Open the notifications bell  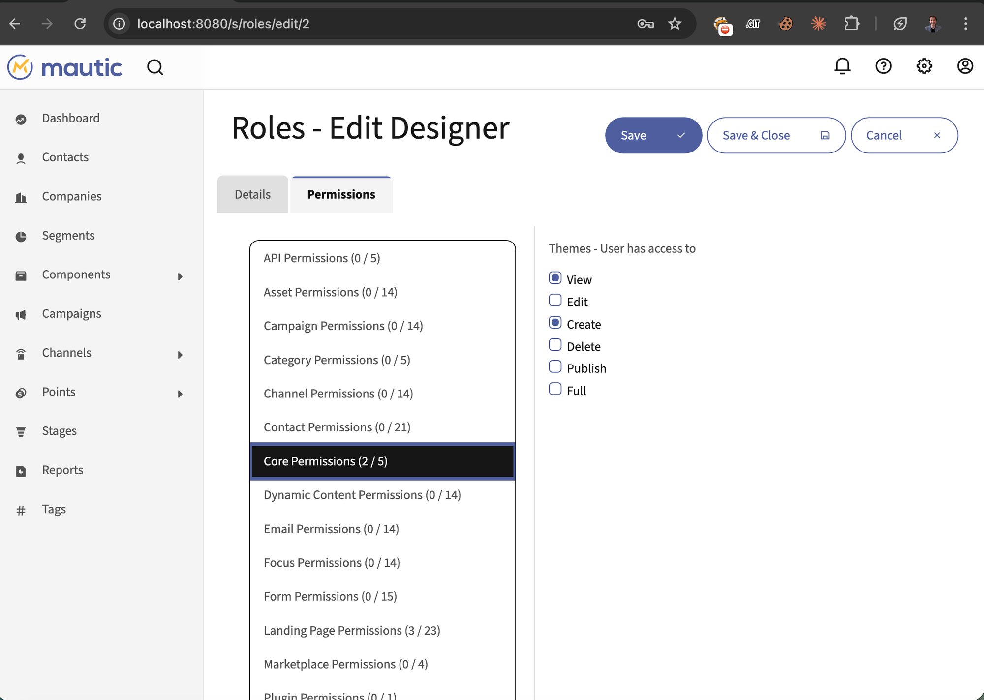(842, 66)
